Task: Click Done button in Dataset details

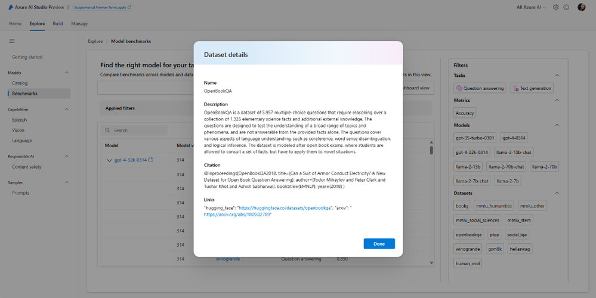Action: coord(379,244)
